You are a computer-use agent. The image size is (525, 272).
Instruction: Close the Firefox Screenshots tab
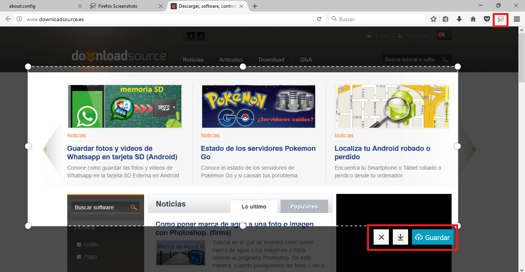pos(160,6)
